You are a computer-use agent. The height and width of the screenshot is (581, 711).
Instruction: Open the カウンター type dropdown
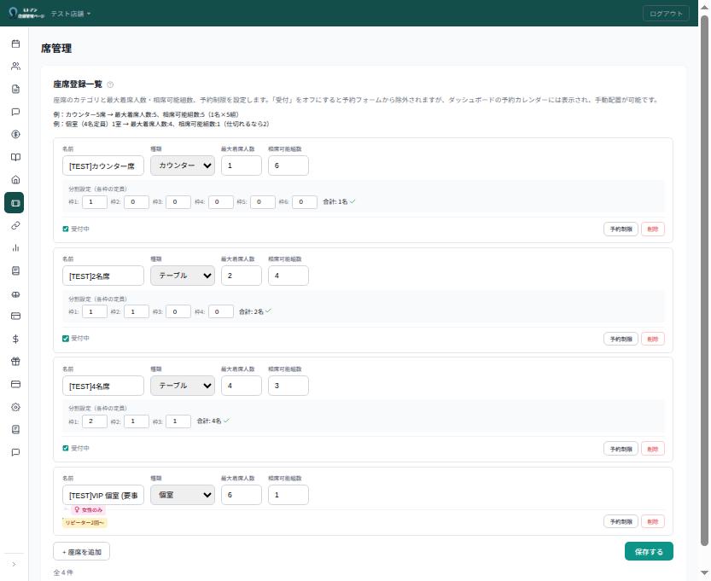pos(183,166)
